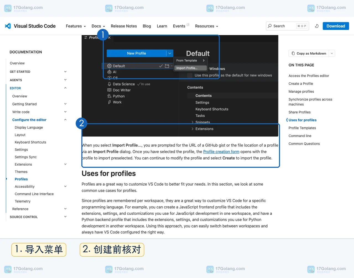
Task: Open the Release Notes page
Action: click(x=124, y=26)
